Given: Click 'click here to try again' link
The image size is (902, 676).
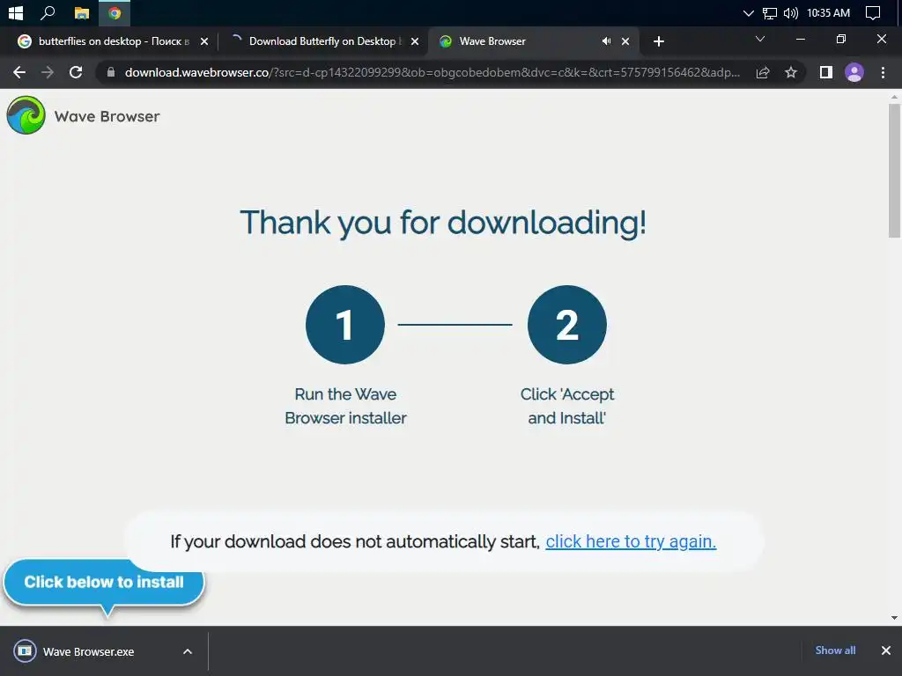Looking at the screenshot, I should pyautogui.click(x=631, y=541).
